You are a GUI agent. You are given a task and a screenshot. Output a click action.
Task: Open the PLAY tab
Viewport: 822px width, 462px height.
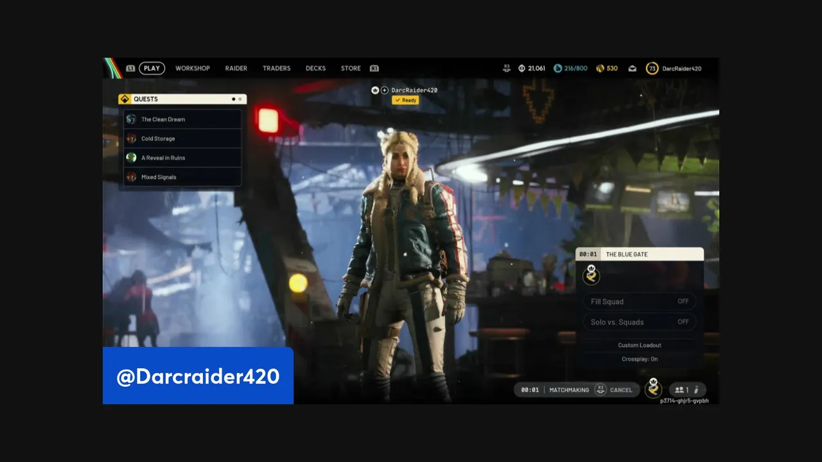point(152,68)
